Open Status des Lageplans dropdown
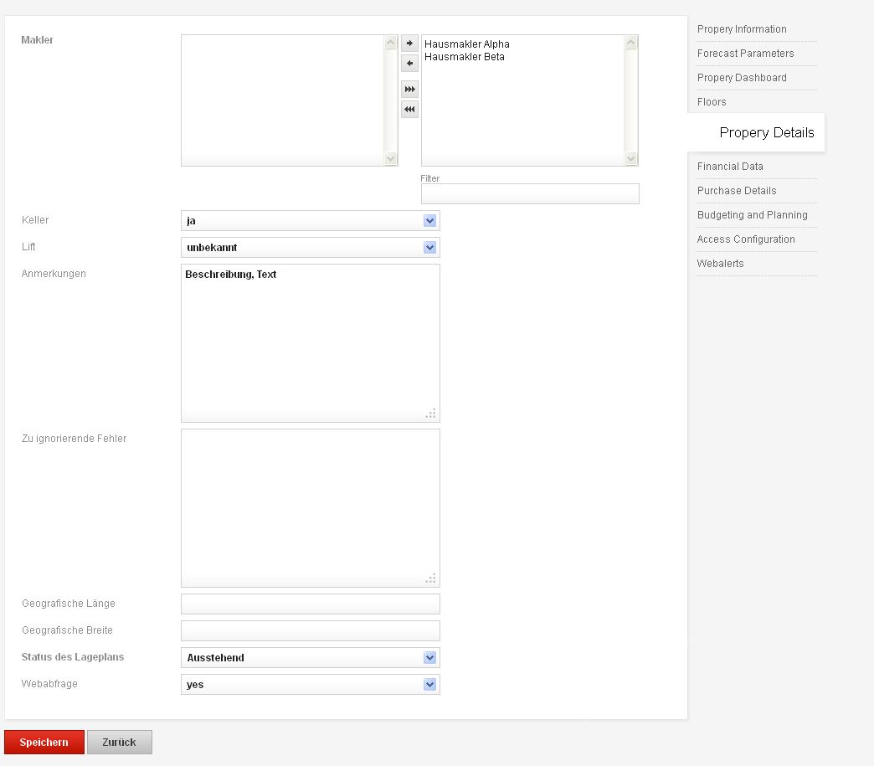The width and height of the screenshot is (874, 766). pyautogui.click(x=429, y=658)
